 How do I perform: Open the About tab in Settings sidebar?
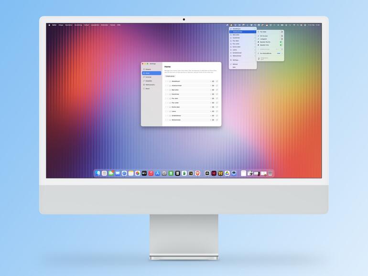pos(152,89)
